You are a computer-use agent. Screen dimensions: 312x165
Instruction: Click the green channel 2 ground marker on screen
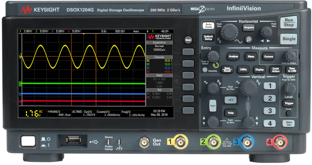20,84
